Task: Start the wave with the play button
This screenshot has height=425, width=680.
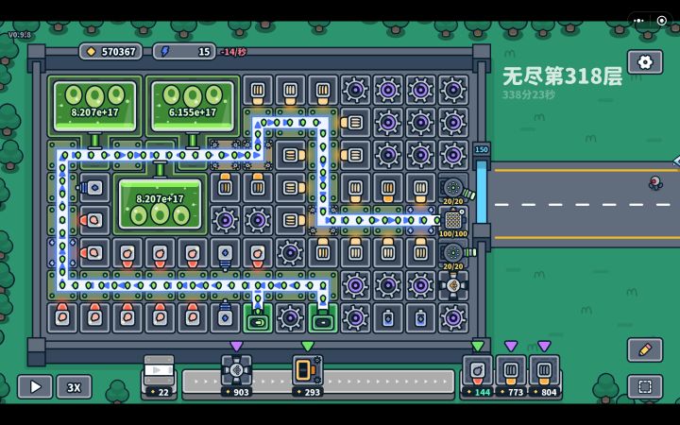Action: [x=35, y=387]
